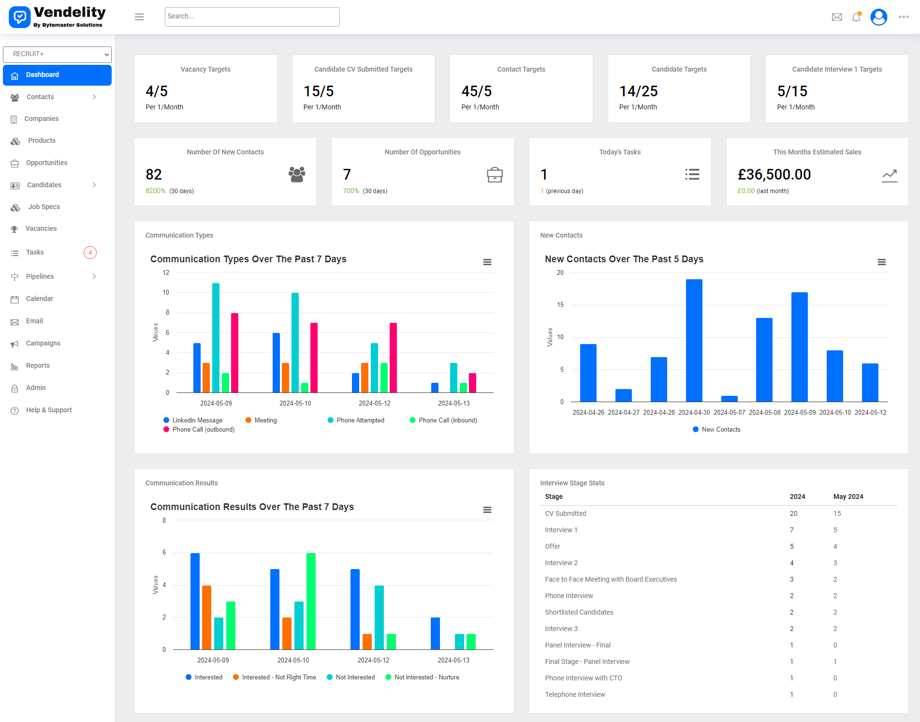Open Communication Results chart export menu
Image resolution: width=920 pixels, height=722 pixels.
click(487, 510)
